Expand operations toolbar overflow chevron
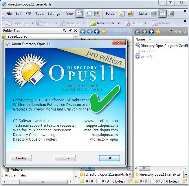This screenshot has width=189, height=186. coord(185,21)
